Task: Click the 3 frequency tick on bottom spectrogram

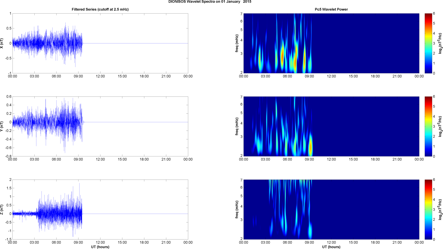Action: (x=241, y=220)
